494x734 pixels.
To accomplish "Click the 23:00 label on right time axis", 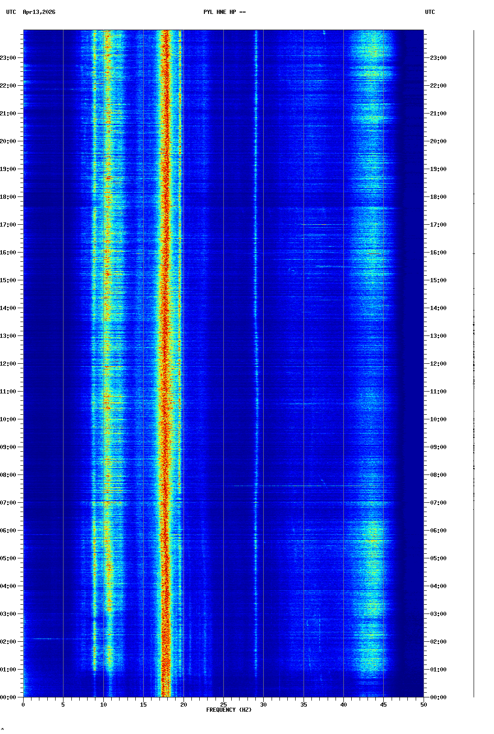I will click(438, 58).
